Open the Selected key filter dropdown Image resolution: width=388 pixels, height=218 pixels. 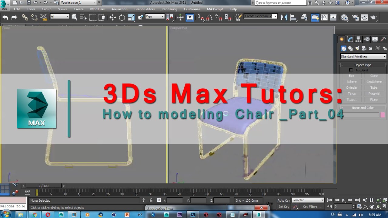(x=308, y=200)
